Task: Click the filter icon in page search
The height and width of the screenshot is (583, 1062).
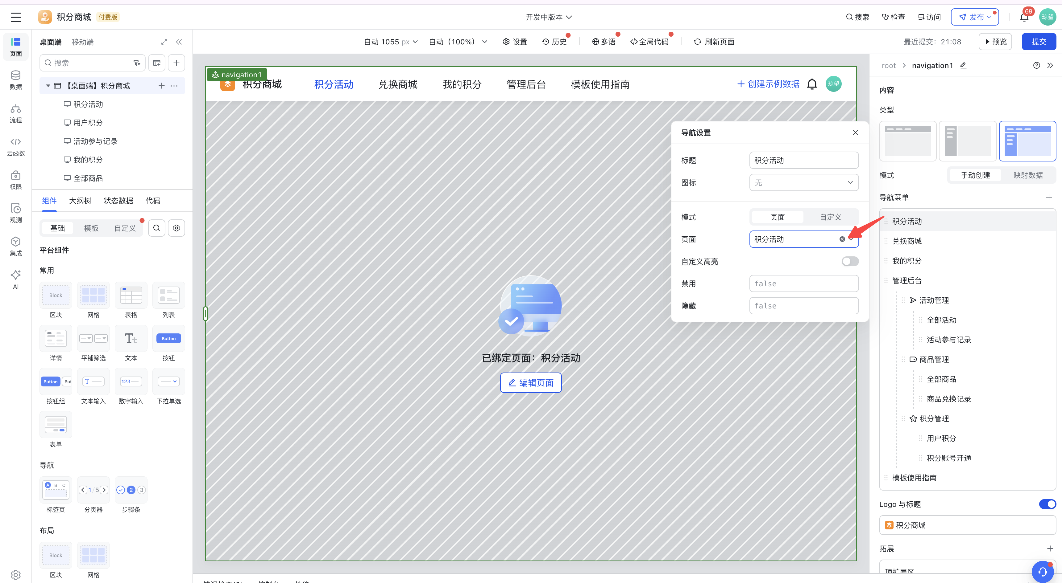Action: click(137, 63)
